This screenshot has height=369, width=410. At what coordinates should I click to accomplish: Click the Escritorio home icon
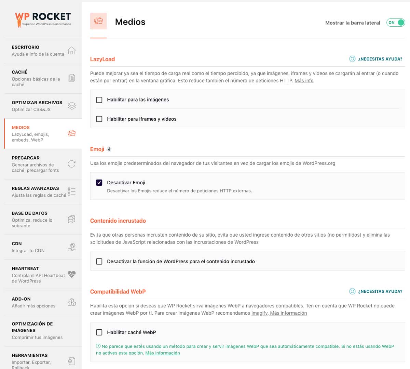click(x=72, y=50)
